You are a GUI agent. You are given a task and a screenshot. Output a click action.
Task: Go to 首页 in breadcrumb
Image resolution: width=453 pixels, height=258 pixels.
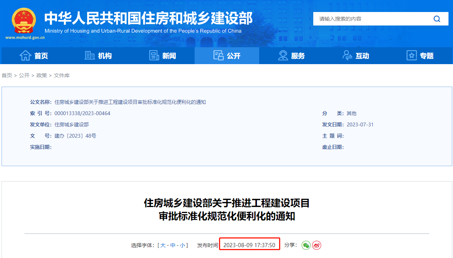pos(7,75)
